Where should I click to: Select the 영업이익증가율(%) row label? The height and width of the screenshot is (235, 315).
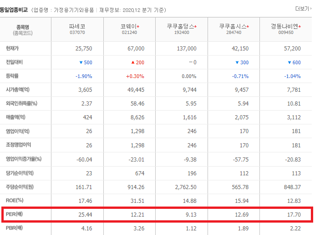pyautogui.click(x=24, y=159)
